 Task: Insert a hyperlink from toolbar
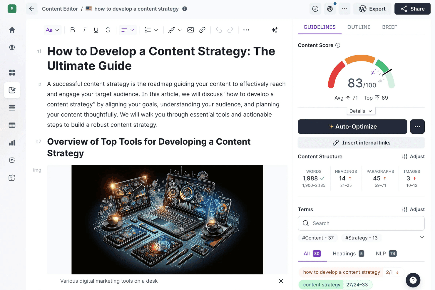pos(202,30)
